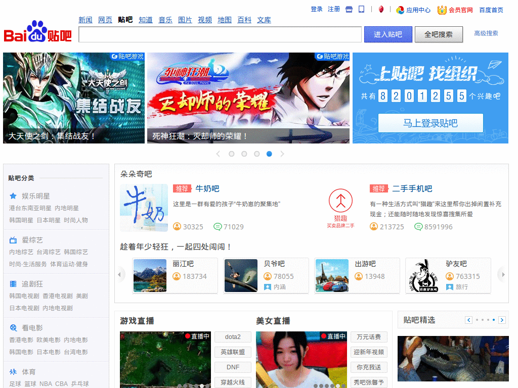Click the sports icon beside 体育
Image resolution: width=518 pixels, height=388 pixels.
click(x=13, y=372)
